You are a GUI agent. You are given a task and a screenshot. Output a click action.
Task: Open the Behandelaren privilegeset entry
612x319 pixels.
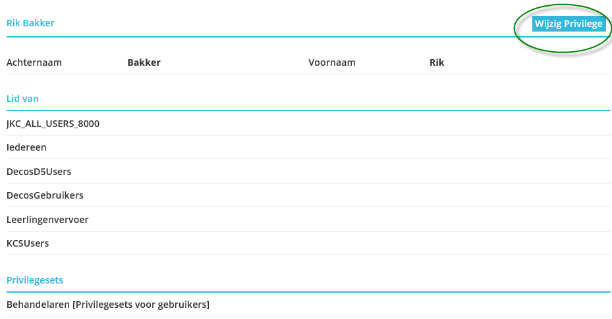(x=107, y=305)
